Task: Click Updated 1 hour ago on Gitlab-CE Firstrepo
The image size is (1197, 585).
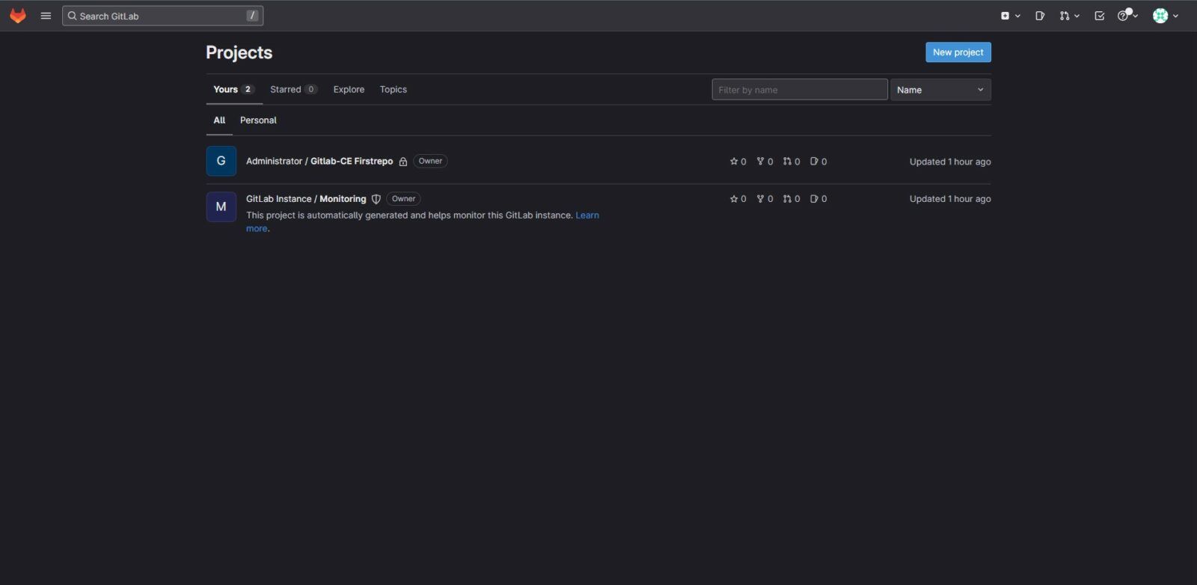Action: (950, 162)
